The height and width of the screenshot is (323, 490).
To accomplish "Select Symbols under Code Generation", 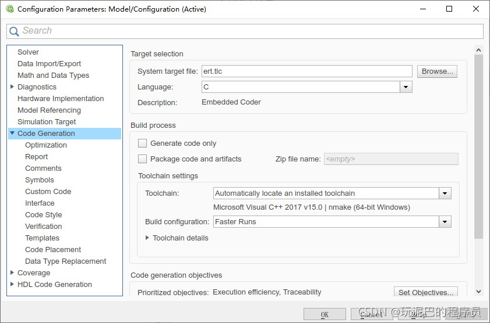I will 40,180.
